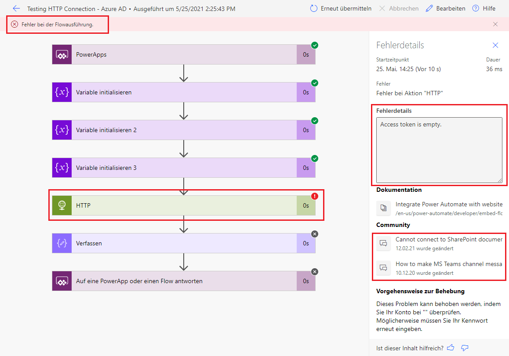Click the Variable initialisieren 3 icon
Screen dimensions: 509x356
(62, 168)
